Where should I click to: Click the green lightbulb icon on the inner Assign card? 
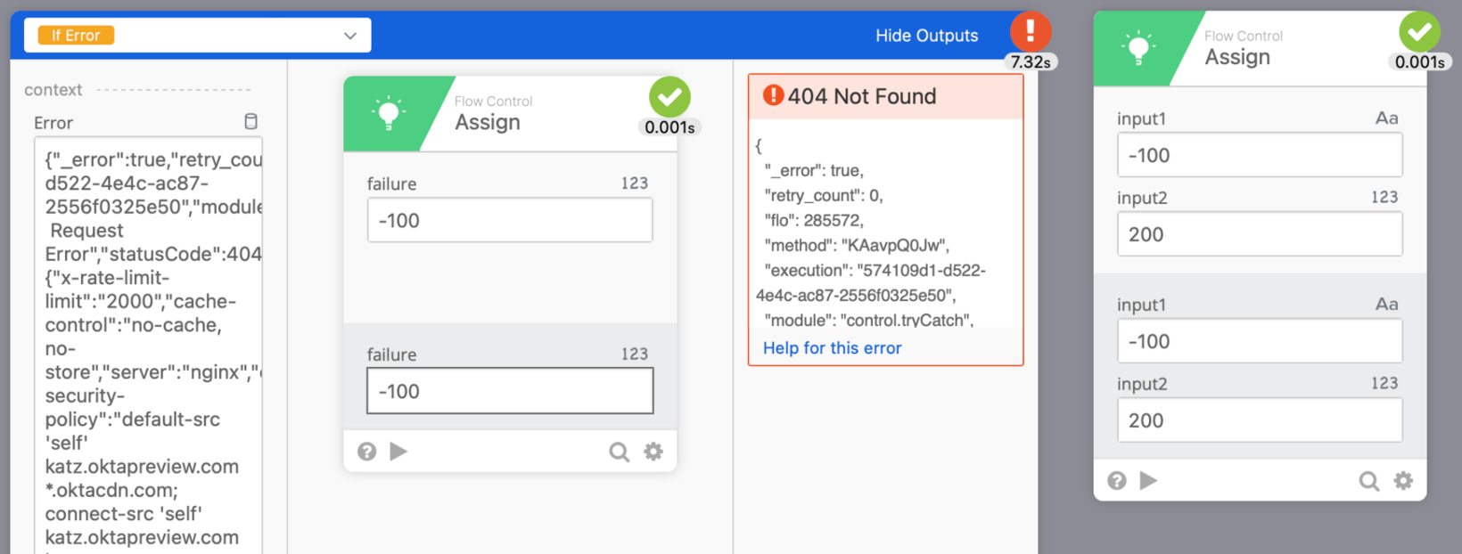(389, 114)
